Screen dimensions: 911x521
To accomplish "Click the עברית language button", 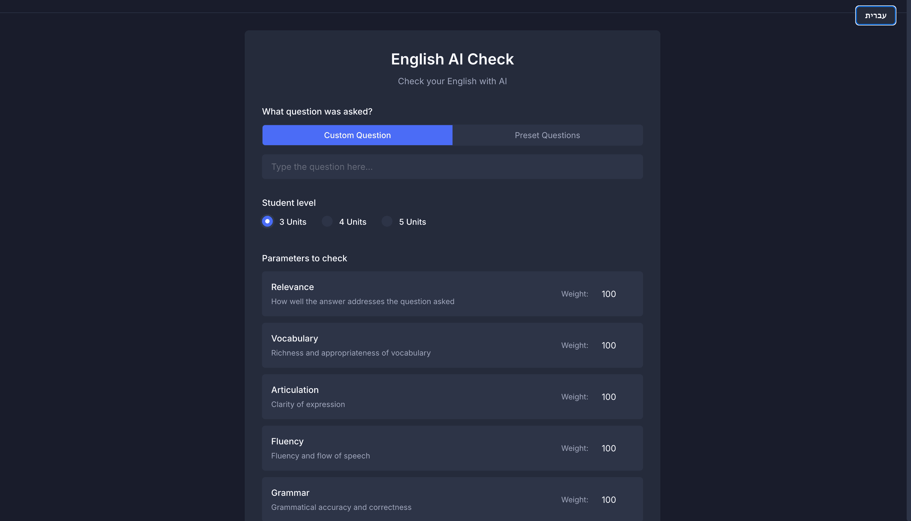I will coord(876,15).
